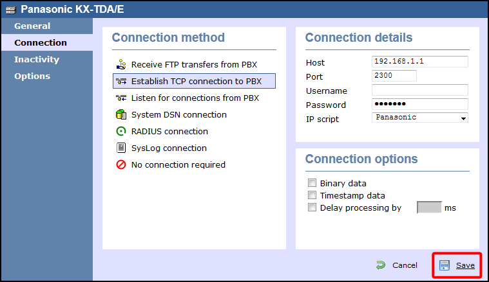Image resolution: width=489 pixels, height=282 pixels.
Task: Toggle the Timestamp data checkbox
Action: [x=312, y=195]
